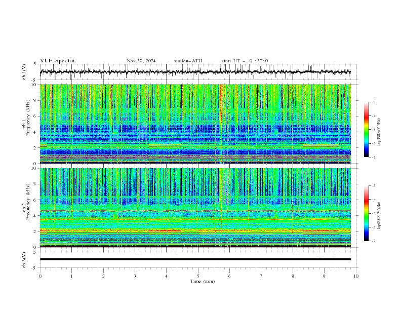Screen dimensions: 401x310
Task: Click the ch.1 Frequency (kHz) axis label
Action: (x=26, y=118)
